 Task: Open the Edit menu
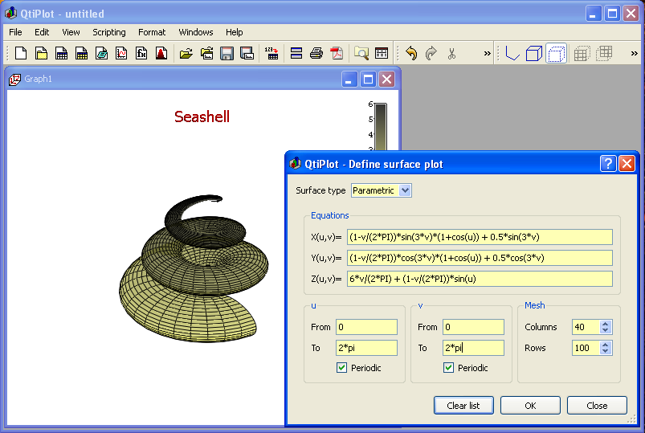(x=42, y=32)
